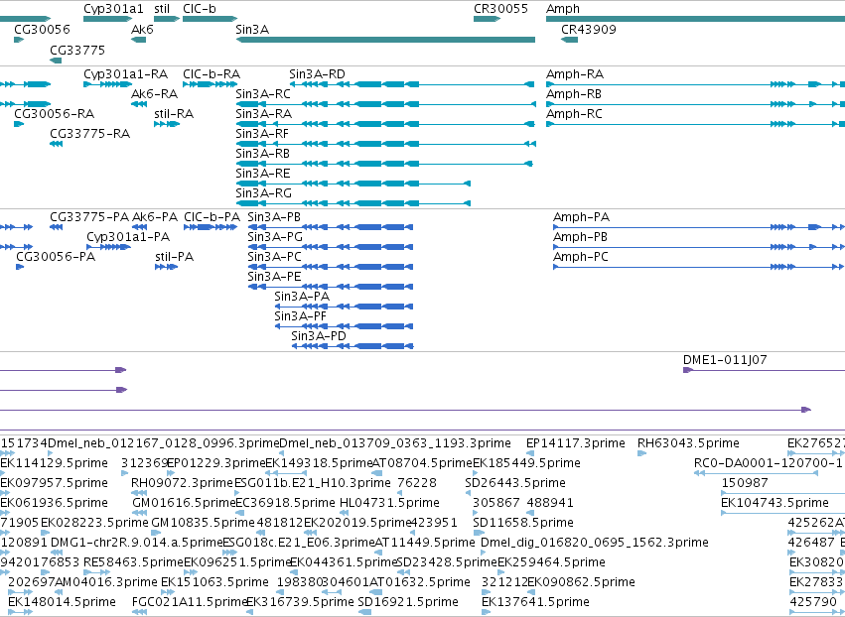Select the CG33775-RA transcript

(x=56, y=144)
